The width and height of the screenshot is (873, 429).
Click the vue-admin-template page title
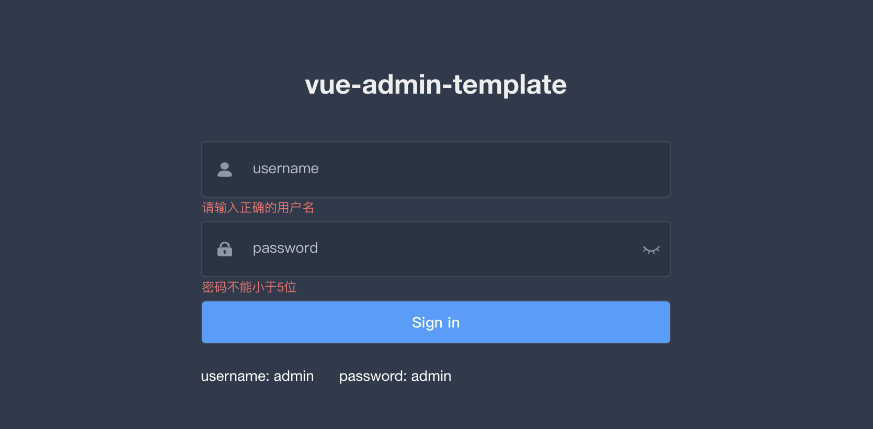[x=436, y=84]
